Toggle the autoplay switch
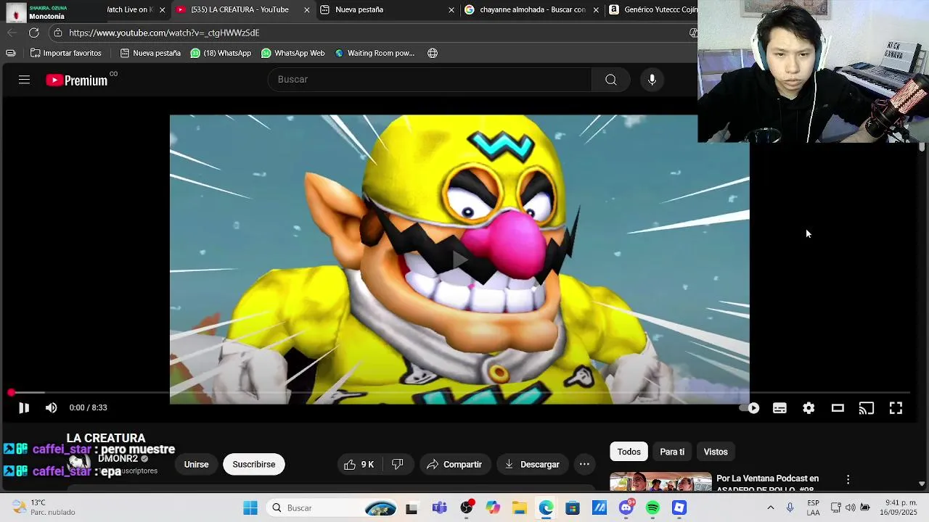Screen dimensions: 929x522 [750, 408]
